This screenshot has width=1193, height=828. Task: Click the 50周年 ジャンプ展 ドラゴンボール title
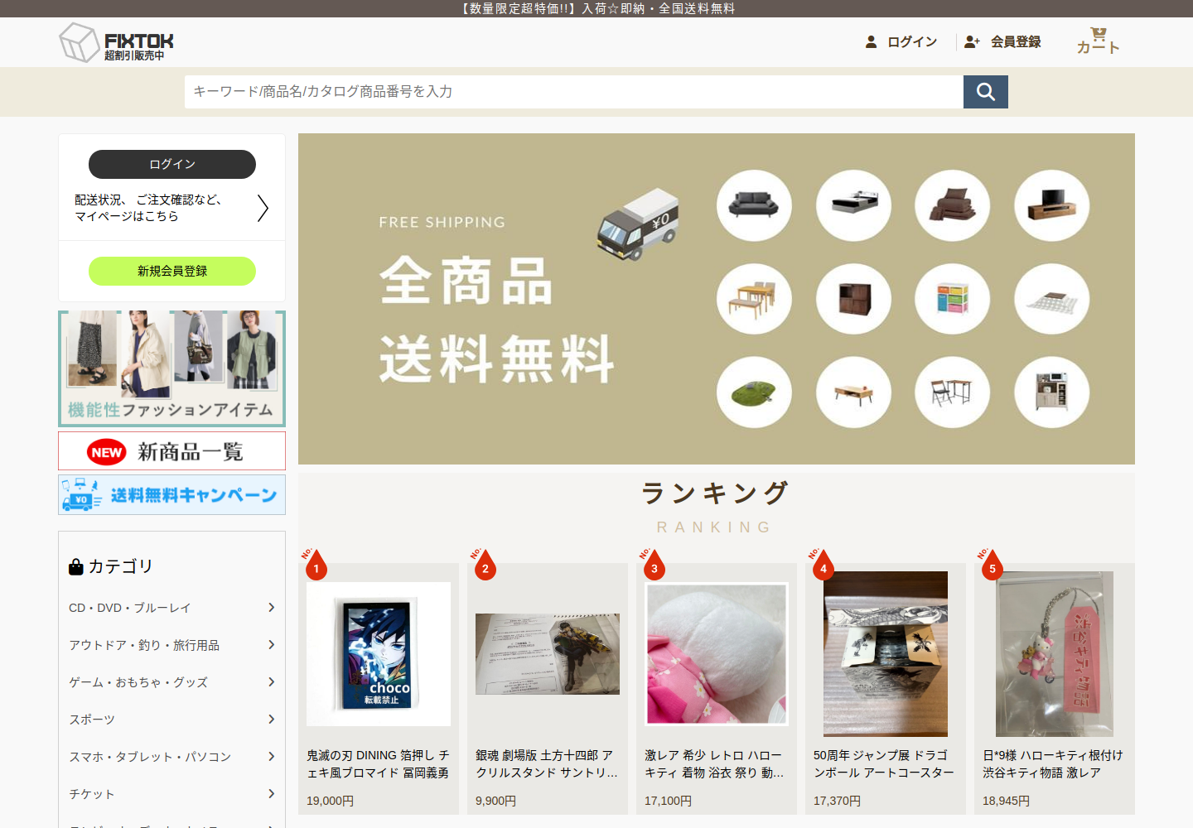[884, 764]
